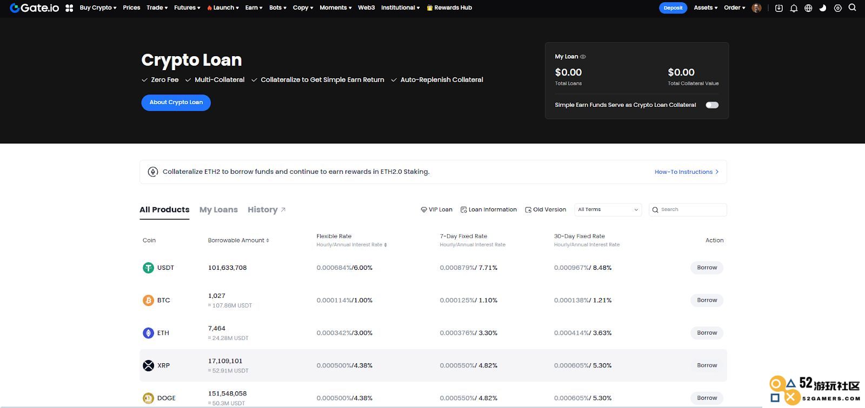Open VIP Loan link
This screenshot has width=865, height=408.
(436, 209)
